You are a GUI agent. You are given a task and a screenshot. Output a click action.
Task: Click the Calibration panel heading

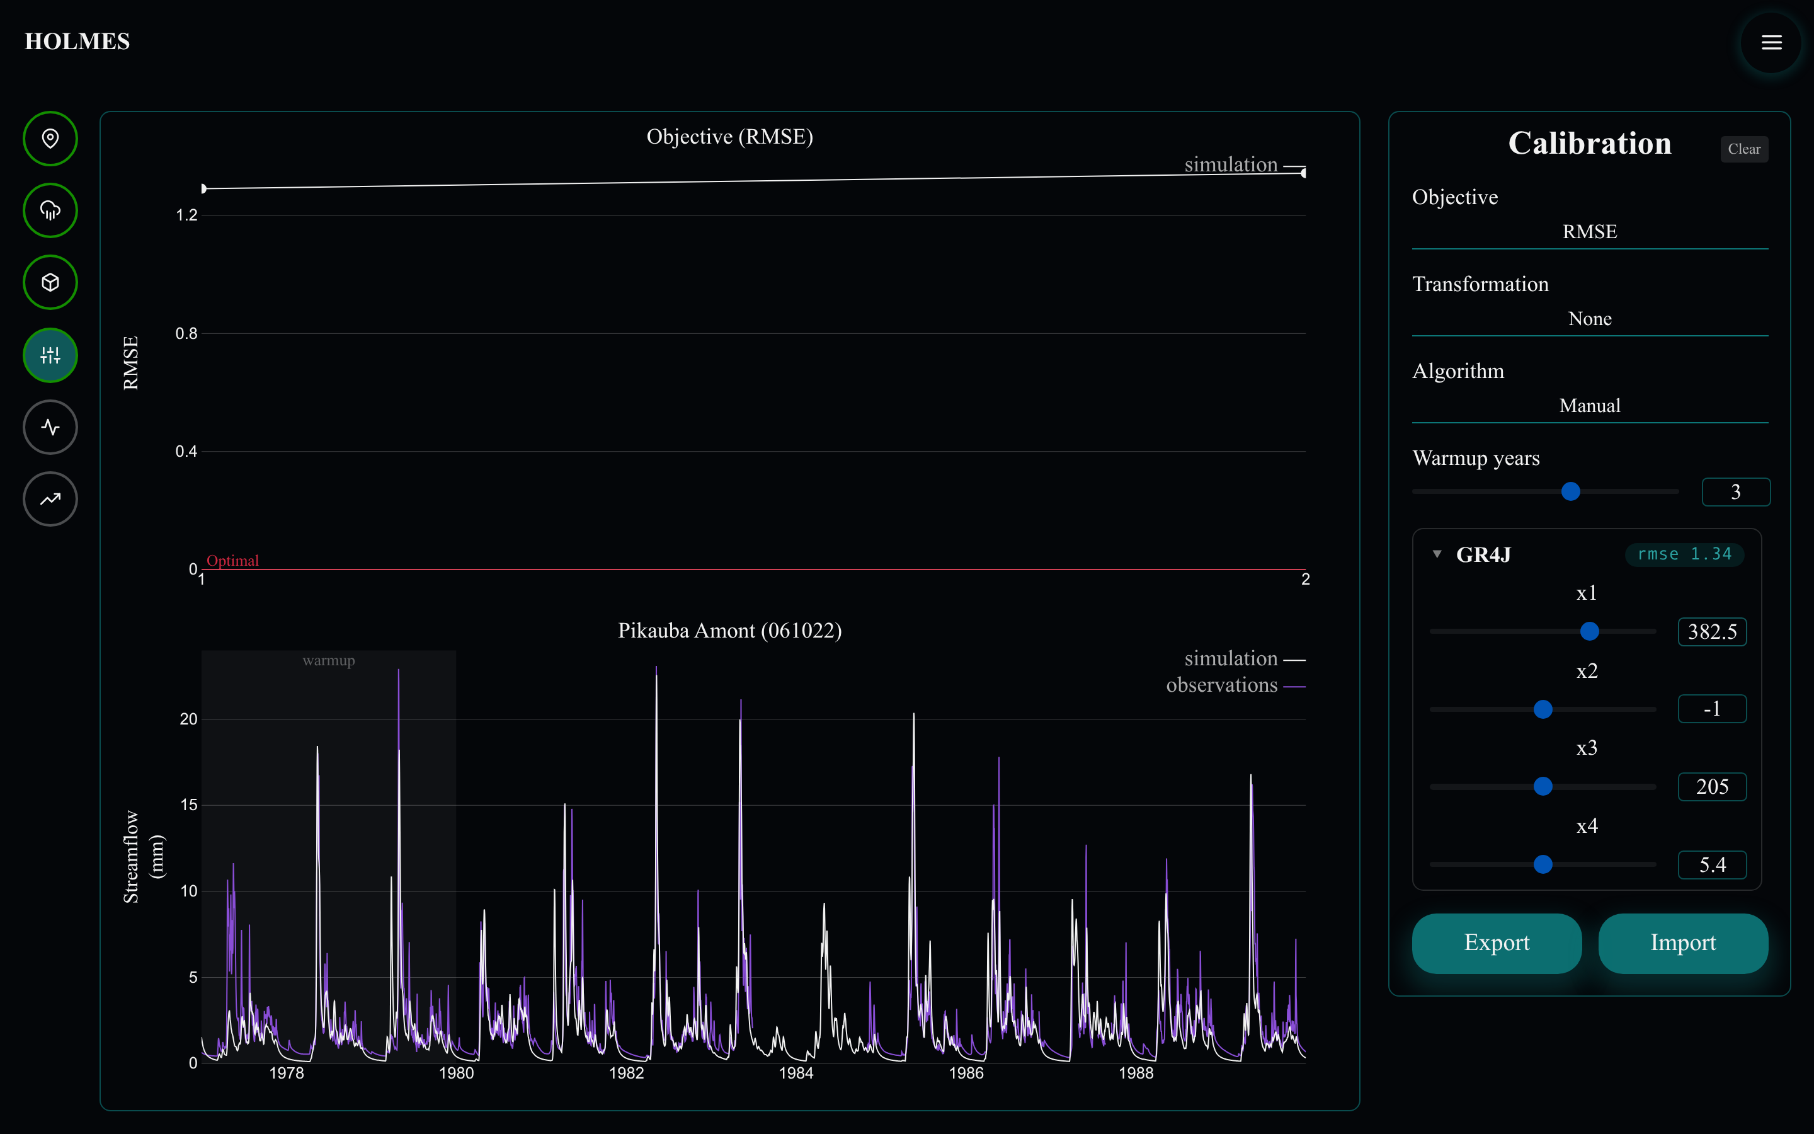click(x=1589, y=143)
